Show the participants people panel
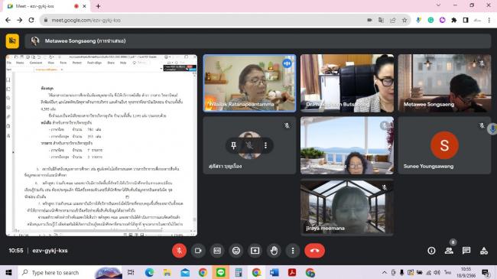497x279 pixels. coord(449,251)
